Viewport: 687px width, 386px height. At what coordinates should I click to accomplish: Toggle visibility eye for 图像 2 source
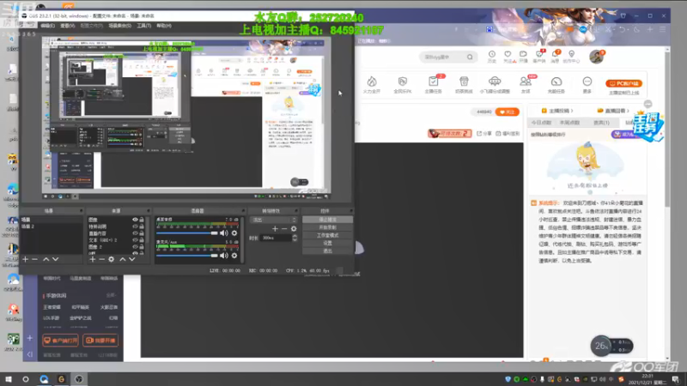click(135, 247)
